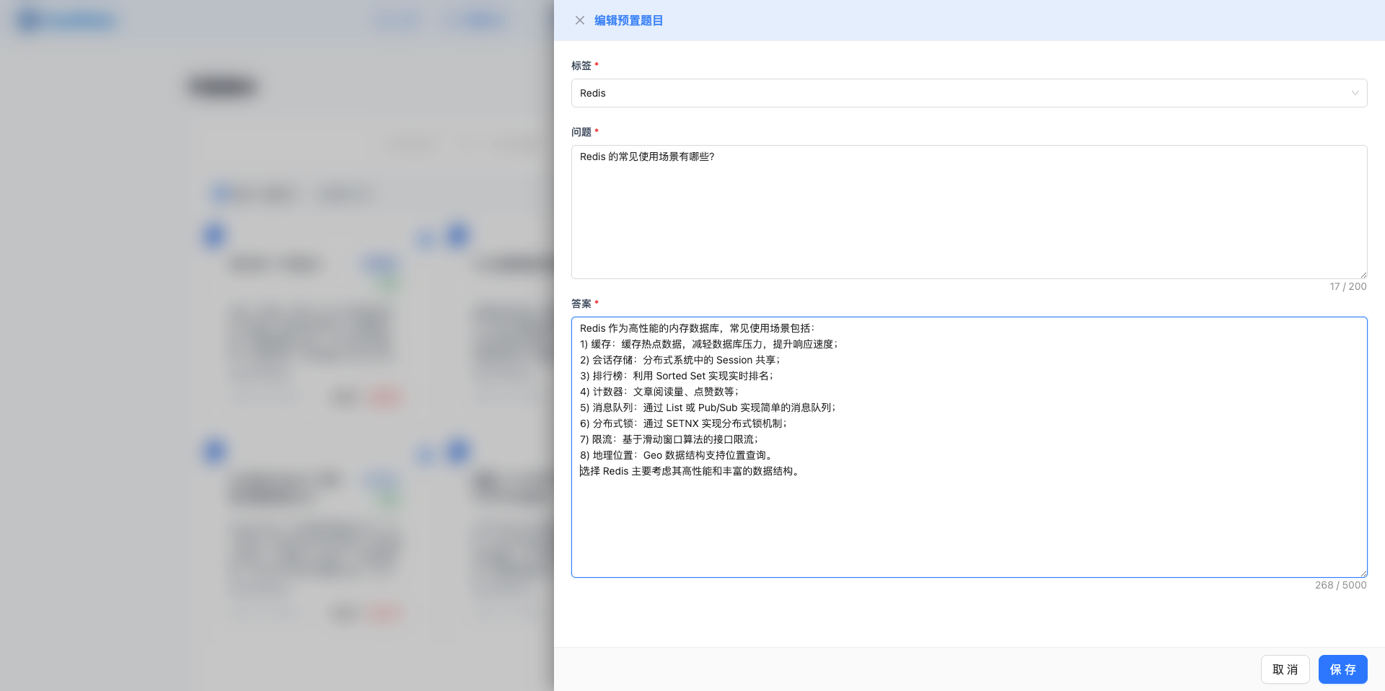Click the '17 / 200' character counter
This screenshot has height=691, width=1385.
pyautogui.click(x=1347, y=286)
